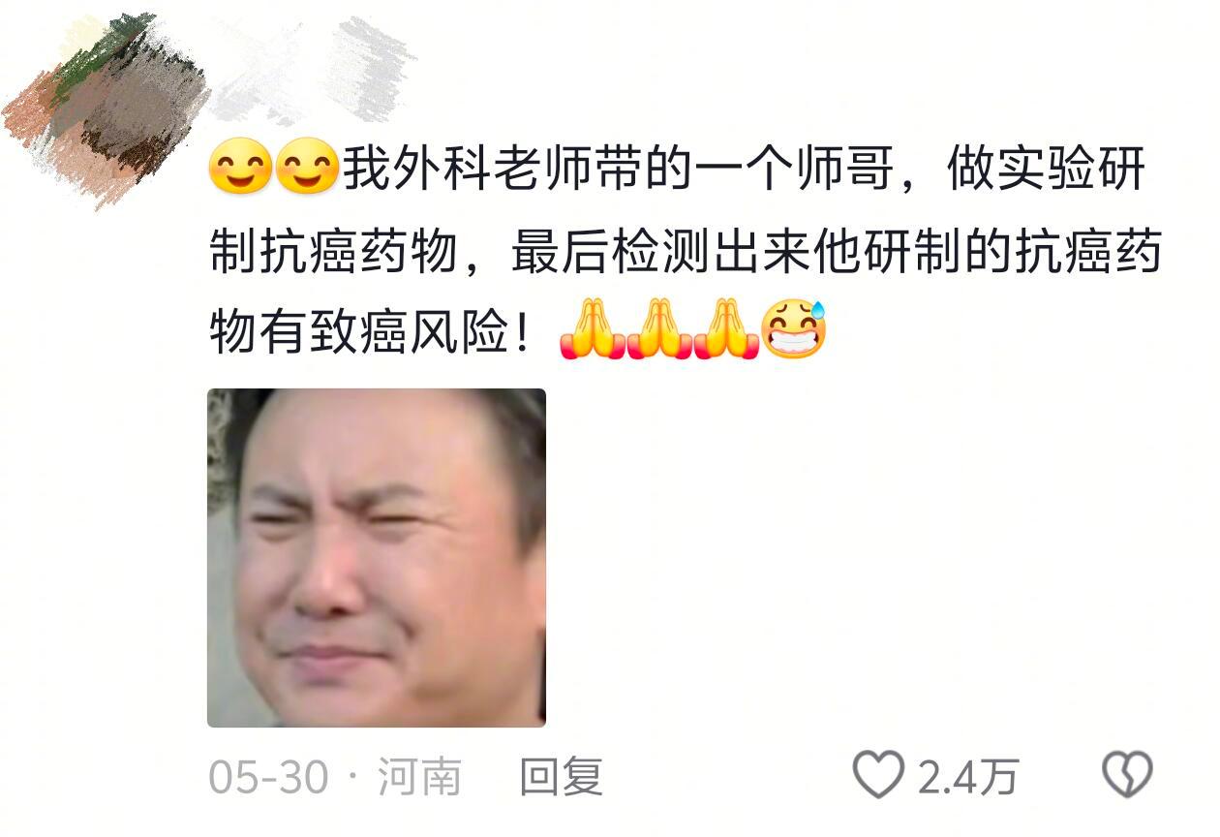Like the comment with the heart icon
Viewport: 1220px width, 837px height.
tap(878, 775)
